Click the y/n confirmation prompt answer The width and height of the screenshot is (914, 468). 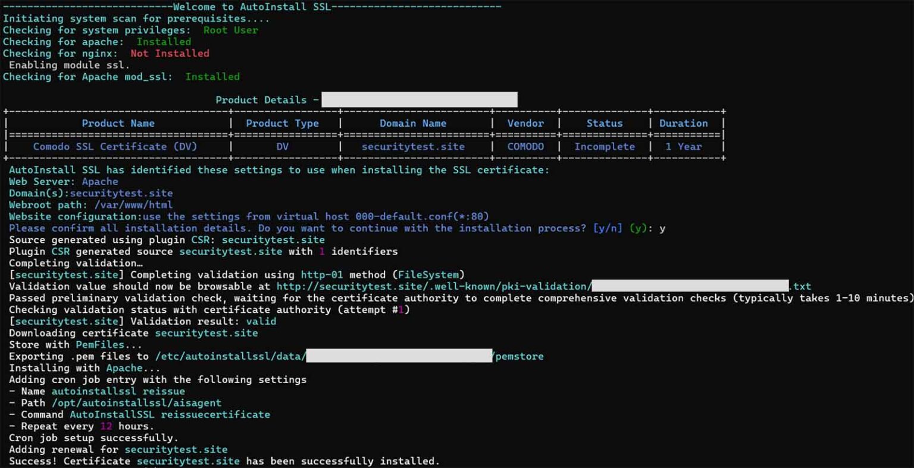click(662, 228)
